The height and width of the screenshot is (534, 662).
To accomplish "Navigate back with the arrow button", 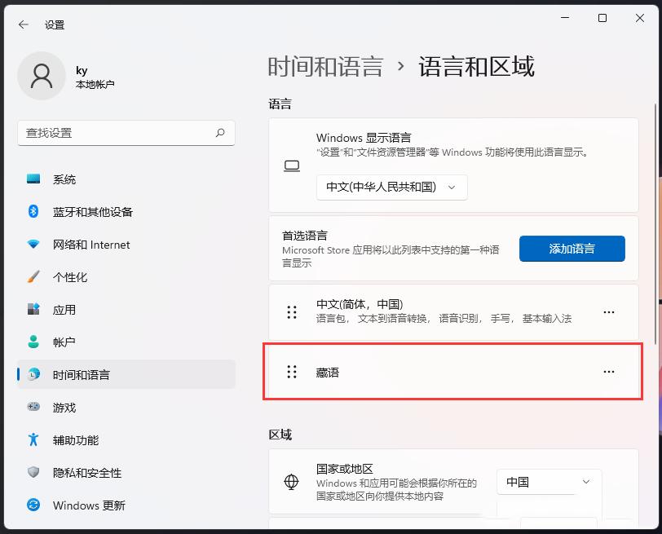I will [23, 24].
